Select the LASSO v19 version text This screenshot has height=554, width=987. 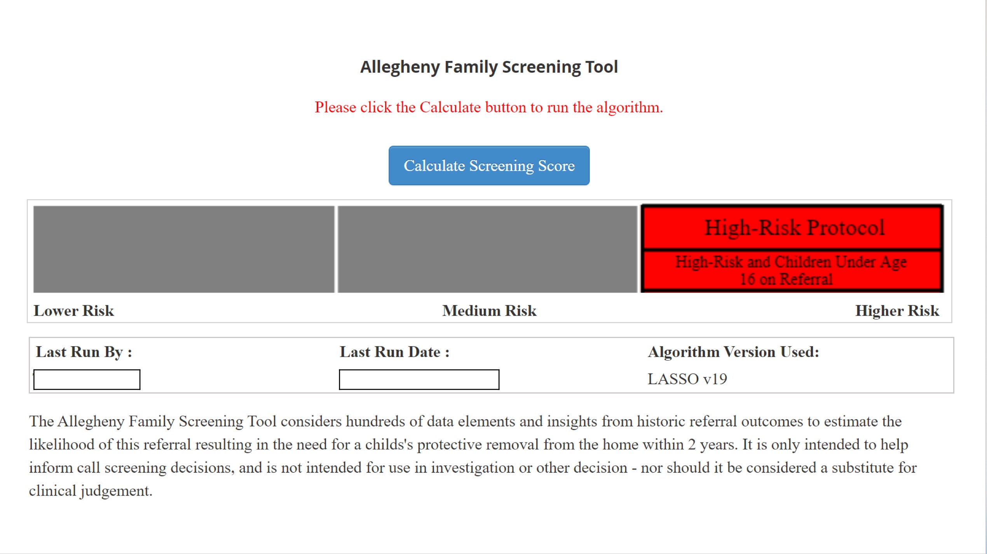click(x=687, y=379)
